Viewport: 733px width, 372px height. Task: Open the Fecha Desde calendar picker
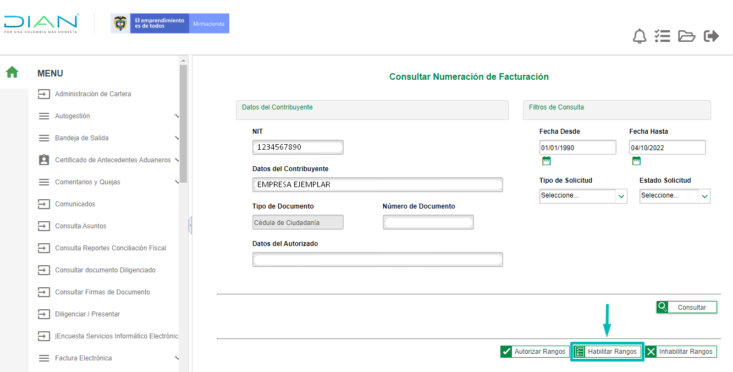[x=546, y=161]
